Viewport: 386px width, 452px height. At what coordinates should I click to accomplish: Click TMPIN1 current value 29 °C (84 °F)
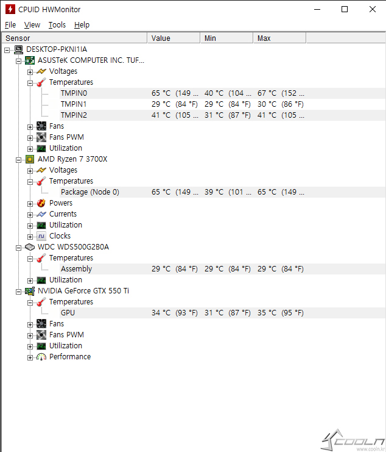(175, 104)
